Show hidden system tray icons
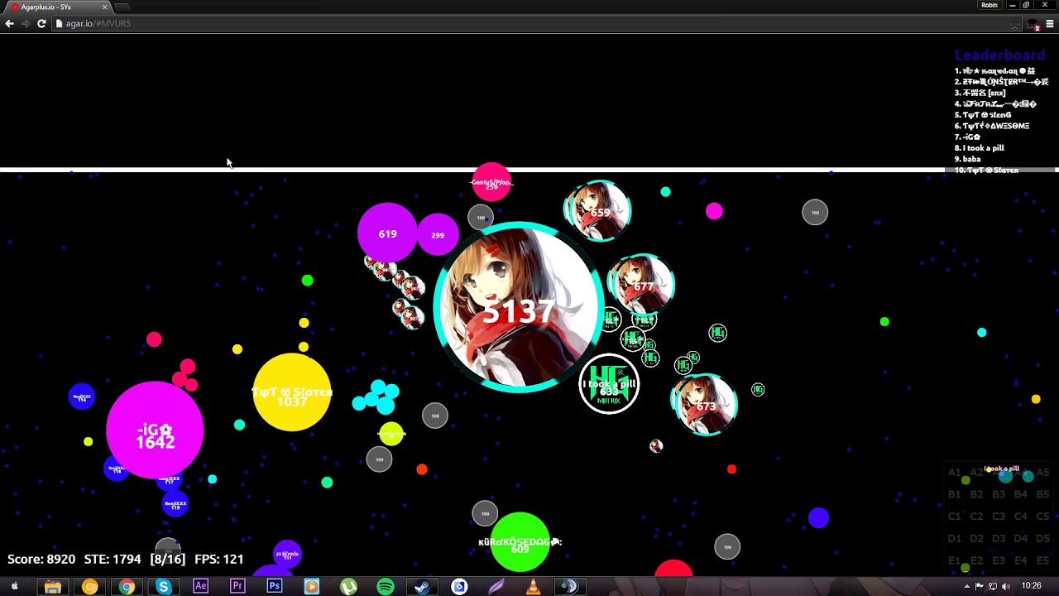This screenshot has height=596, width=1059. click(x=966, y=586)
